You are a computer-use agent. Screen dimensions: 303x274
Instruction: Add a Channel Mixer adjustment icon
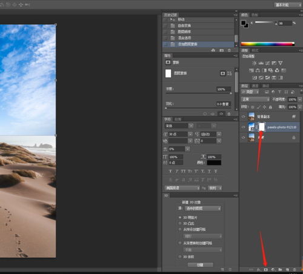click(x=277, y=70)
